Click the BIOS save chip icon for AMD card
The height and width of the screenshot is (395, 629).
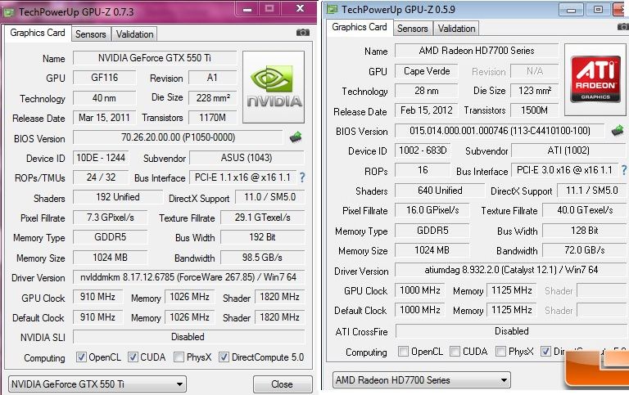coord(618,131)
